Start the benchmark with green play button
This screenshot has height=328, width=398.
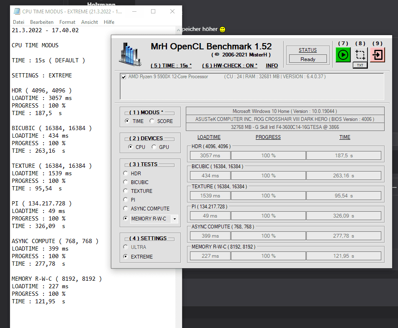tap(343, 54)
